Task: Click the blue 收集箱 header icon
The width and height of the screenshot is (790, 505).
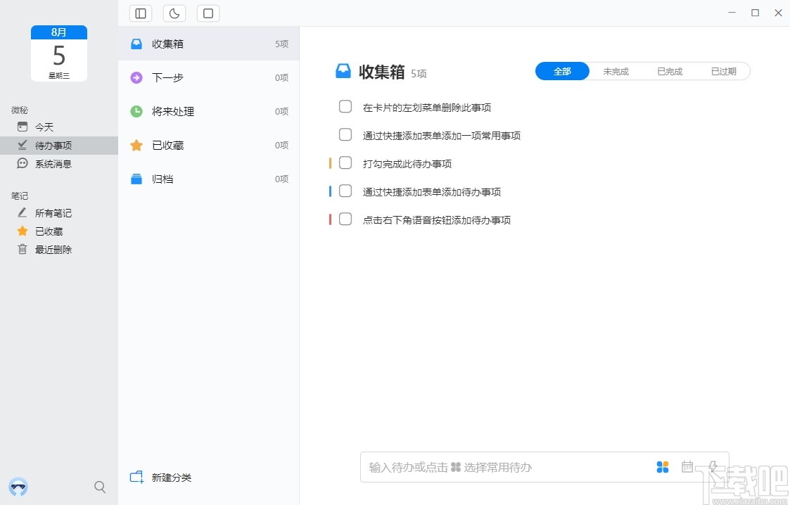Action: point(343,71)
